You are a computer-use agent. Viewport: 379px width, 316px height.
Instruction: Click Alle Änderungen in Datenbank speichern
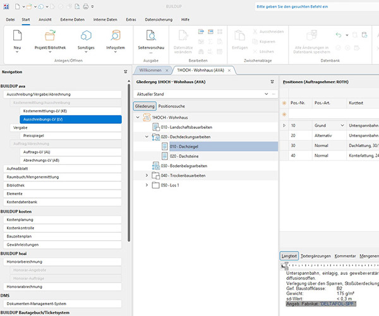311,42
